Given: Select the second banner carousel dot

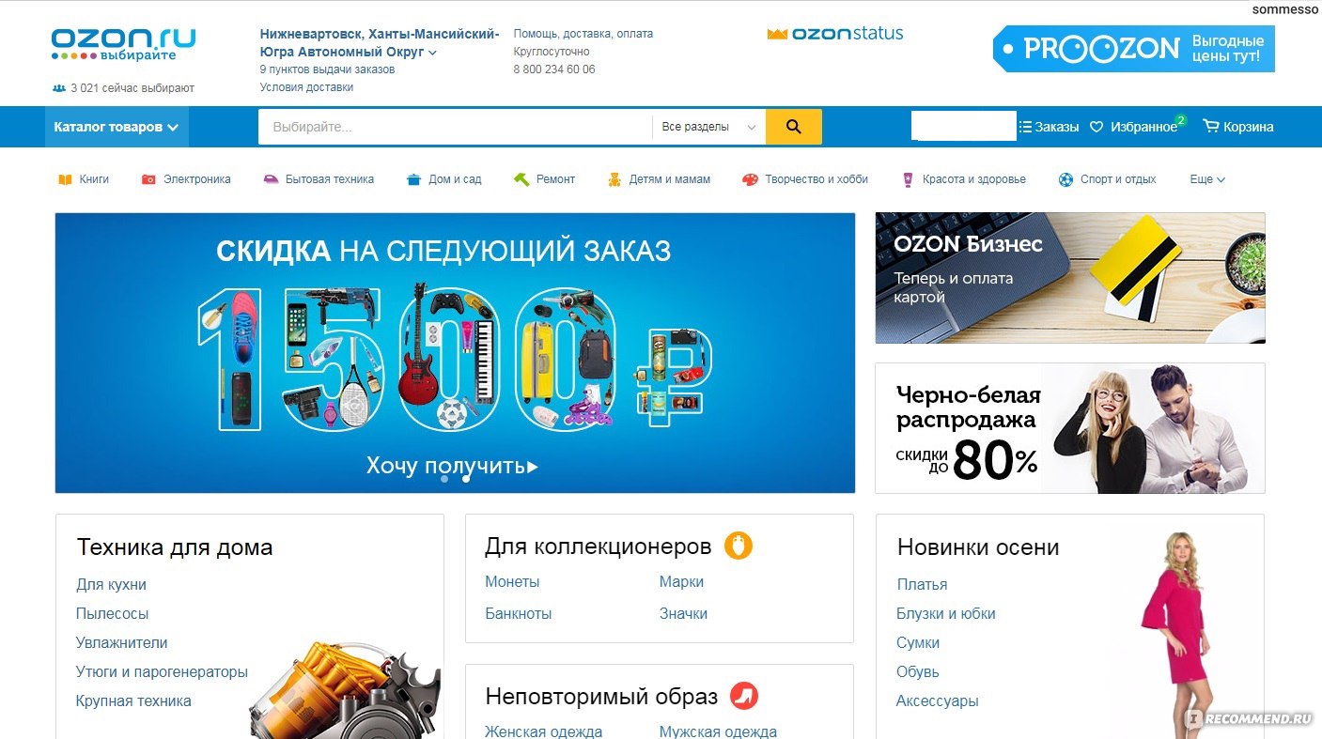Looking at the screenshot, I should click(x=466, y=479).
